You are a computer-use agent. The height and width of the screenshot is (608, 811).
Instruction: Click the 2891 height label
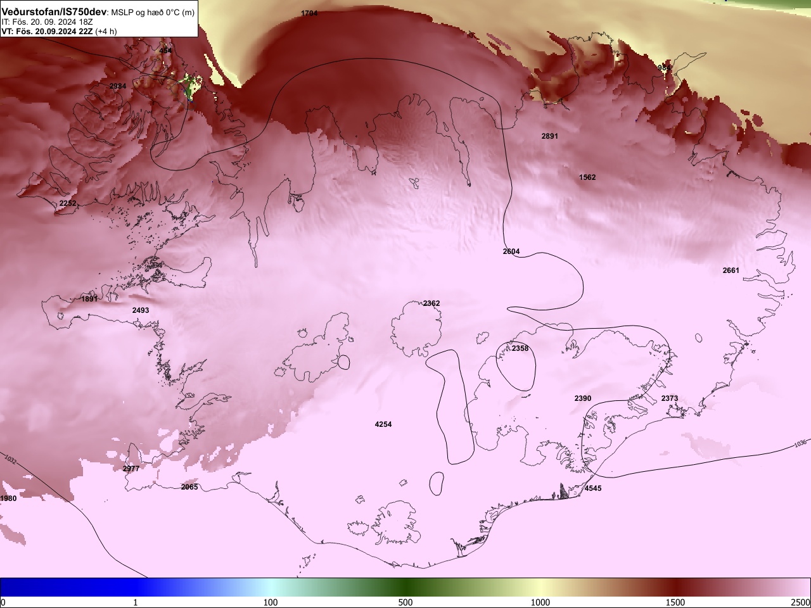tap(550, 136)
